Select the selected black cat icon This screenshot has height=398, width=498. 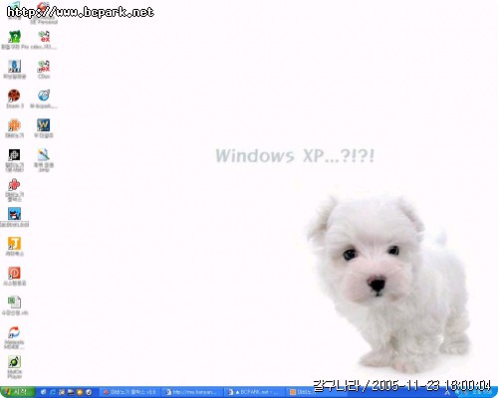14,214
